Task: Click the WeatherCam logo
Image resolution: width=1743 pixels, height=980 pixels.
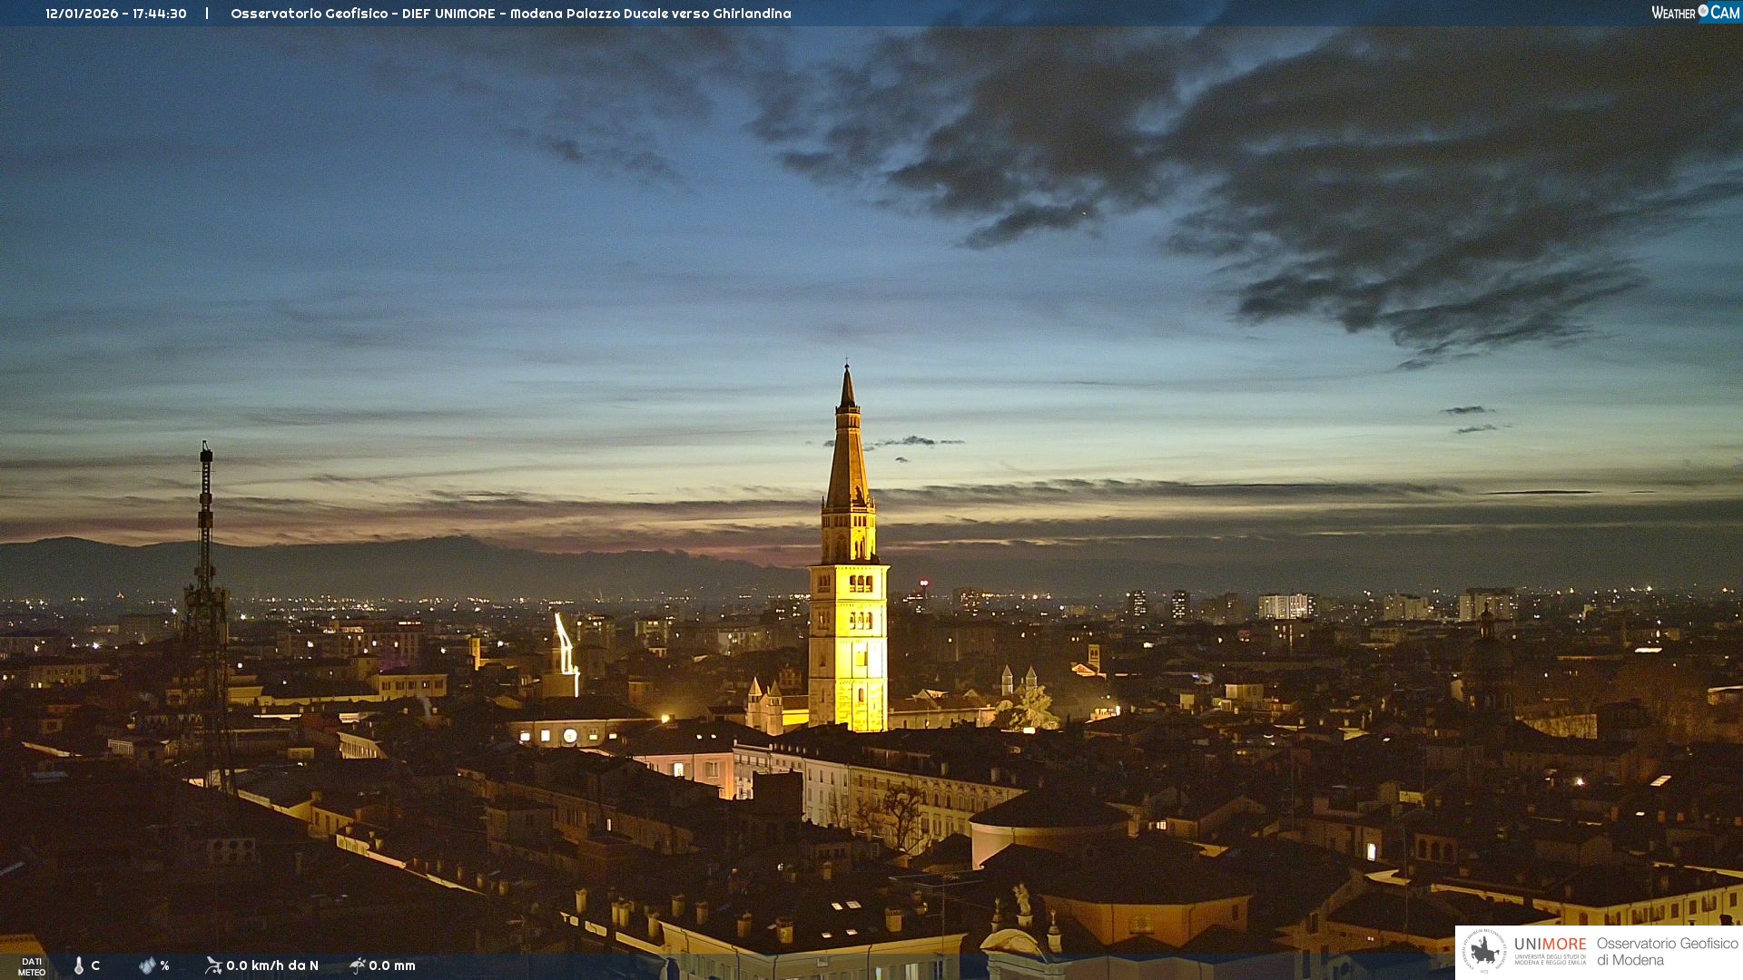Action: (1695, 13)
